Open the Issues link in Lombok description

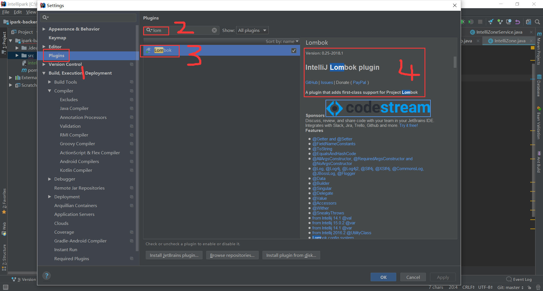click(327, 82)
